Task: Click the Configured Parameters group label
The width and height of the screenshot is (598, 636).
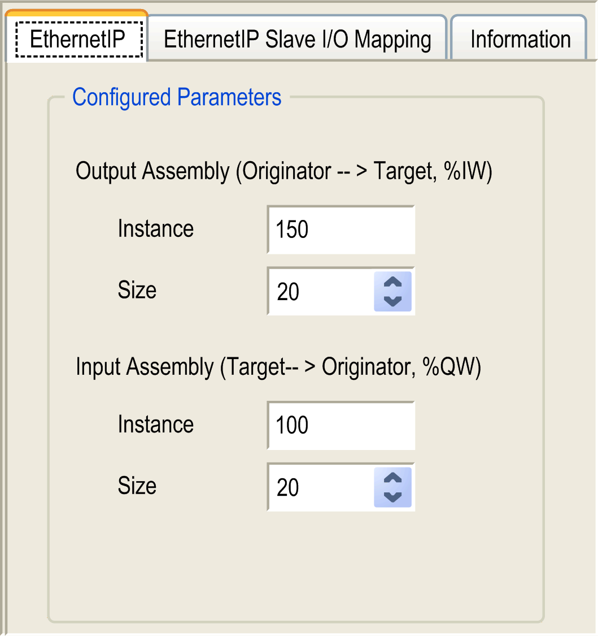Action: click(176, 97)
